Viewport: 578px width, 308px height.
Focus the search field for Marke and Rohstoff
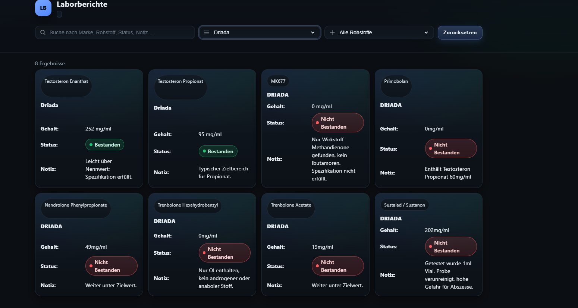[x=119, y=32]
